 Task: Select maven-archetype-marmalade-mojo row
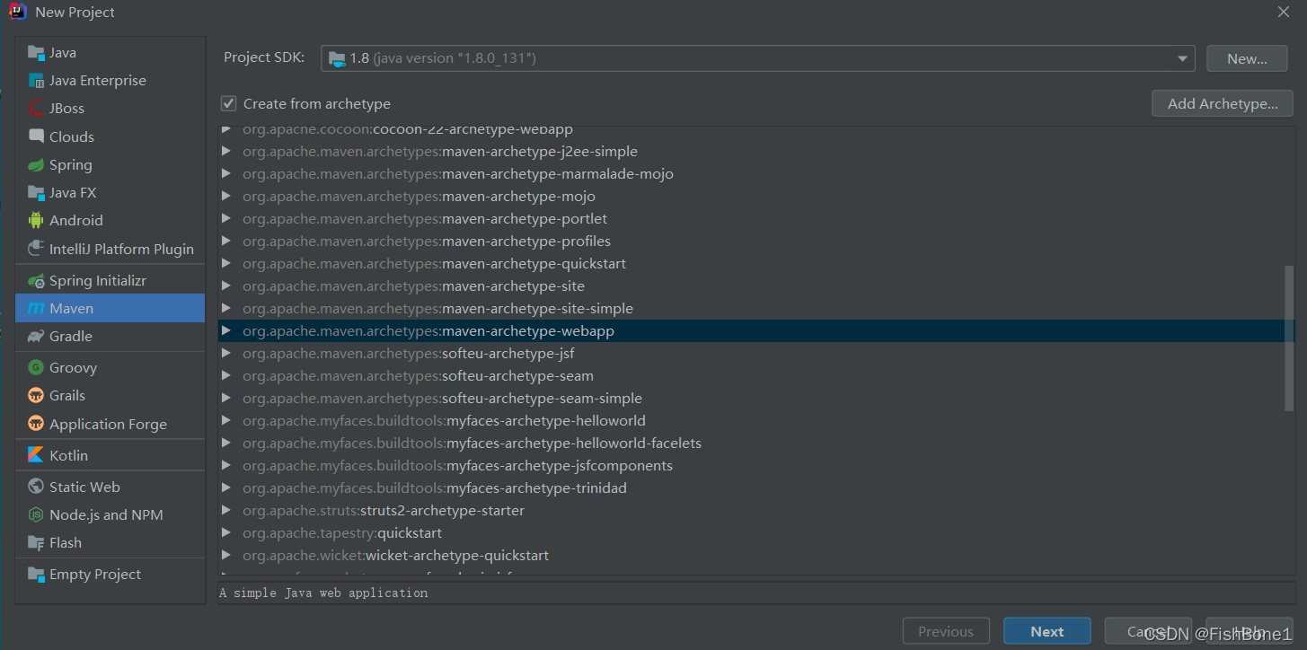pos(756,174)
